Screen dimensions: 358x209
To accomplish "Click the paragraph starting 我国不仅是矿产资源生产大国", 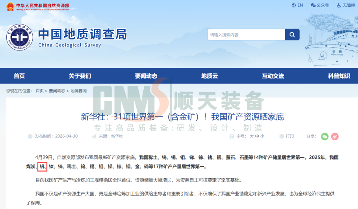I will point(180,198).
